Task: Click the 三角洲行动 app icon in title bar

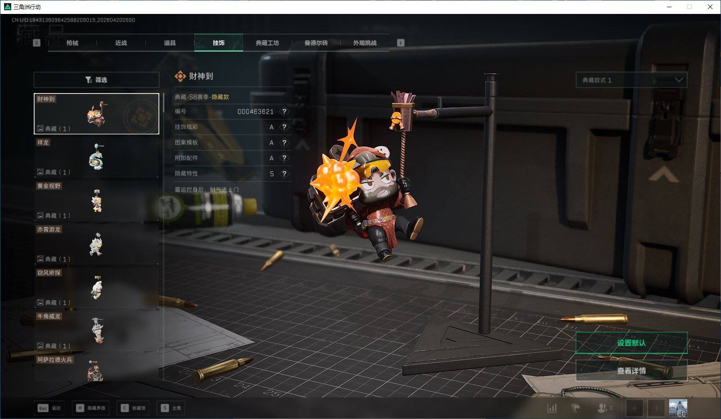Action: point(7,7)
